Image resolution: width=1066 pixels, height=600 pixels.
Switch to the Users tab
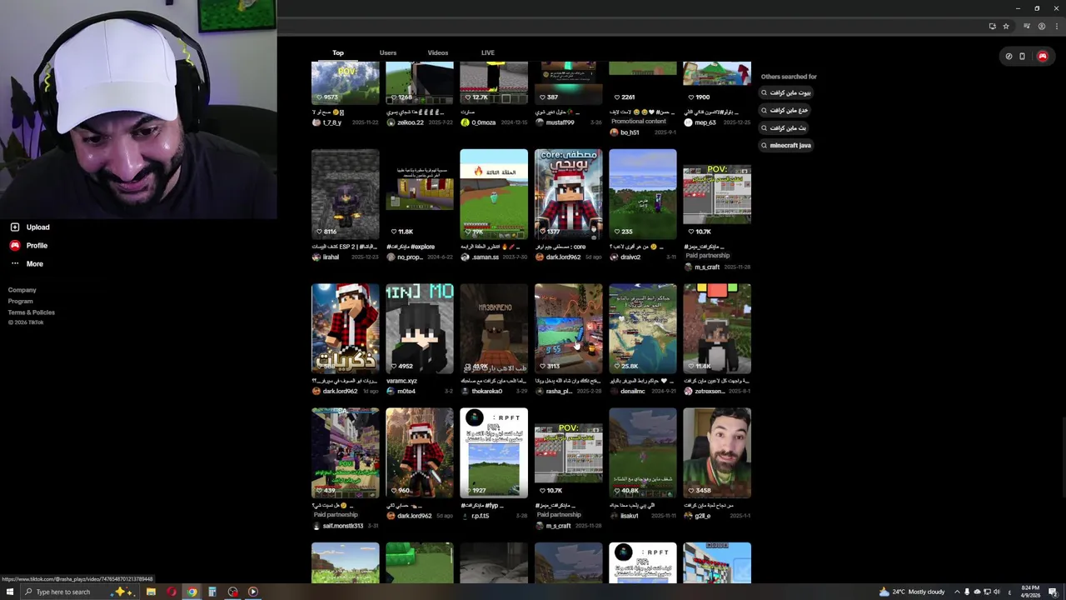click(388, 52)
